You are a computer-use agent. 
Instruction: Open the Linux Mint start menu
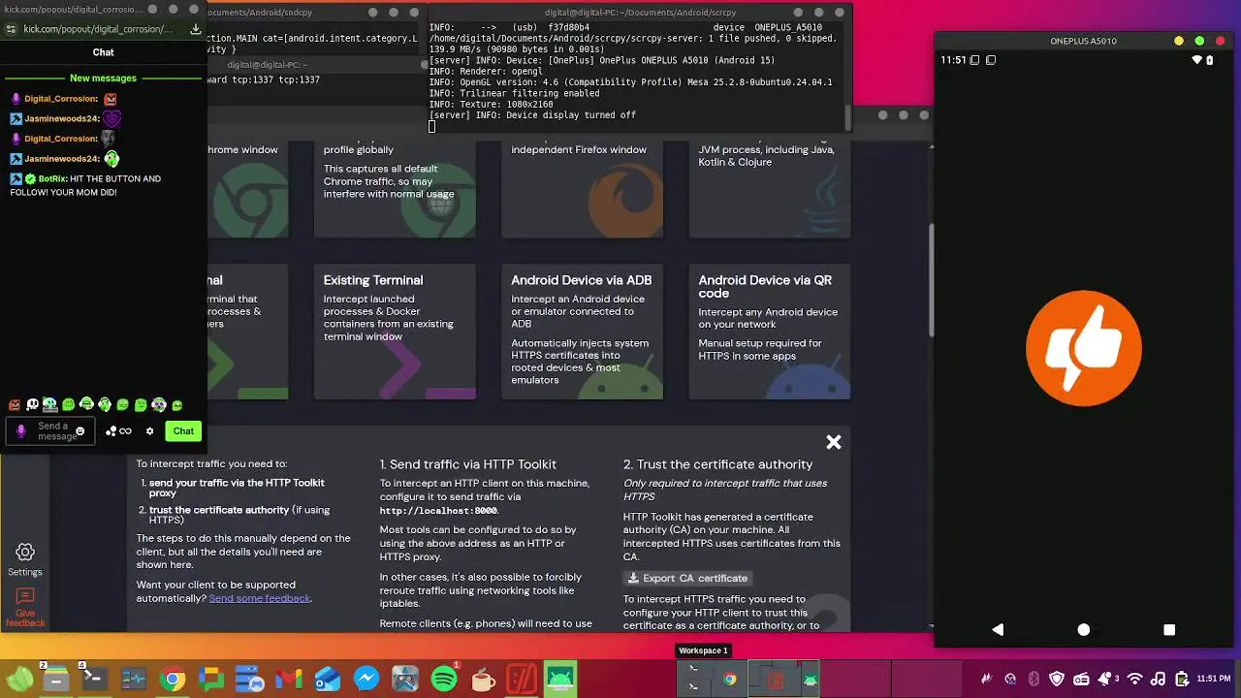point(19,680)
